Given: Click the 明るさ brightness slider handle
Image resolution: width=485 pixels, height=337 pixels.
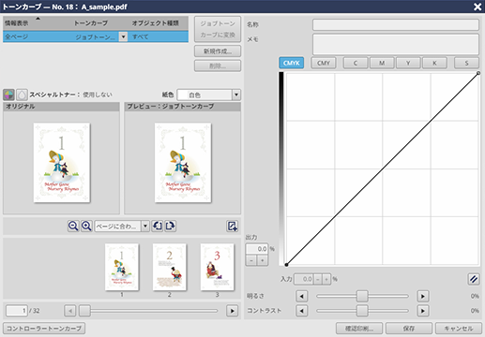Looking at the screenshot, I should click(x=362, y=296).
